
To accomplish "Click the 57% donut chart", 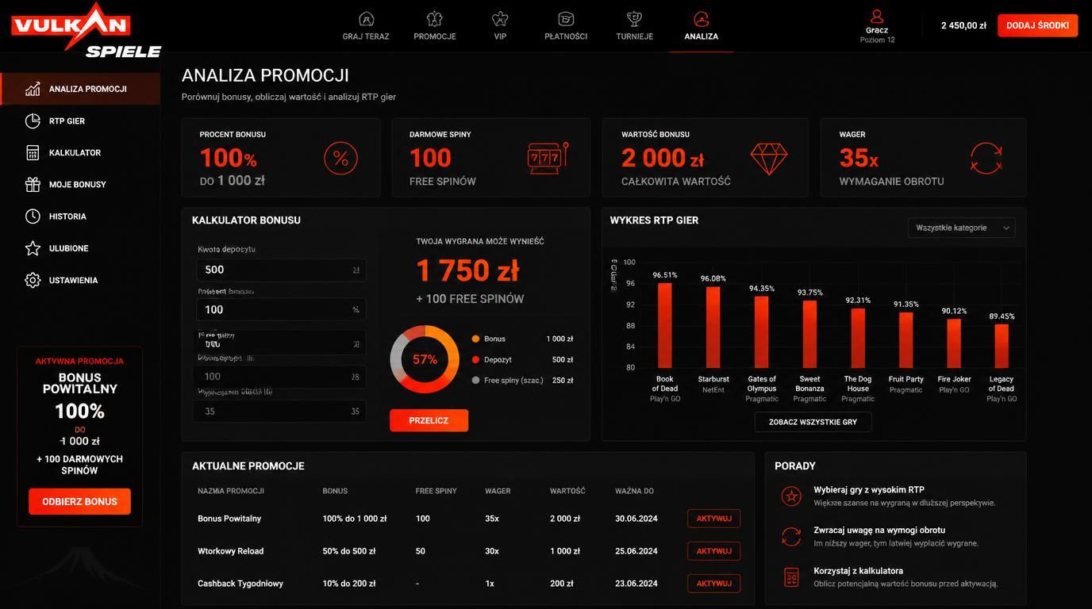I will click(x=425, y=359).
